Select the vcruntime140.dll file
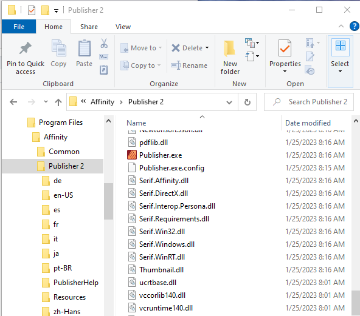 click(x=166, y=308)
